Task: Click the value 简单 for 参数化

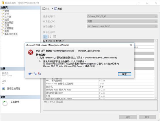Action: coord(101,87)
